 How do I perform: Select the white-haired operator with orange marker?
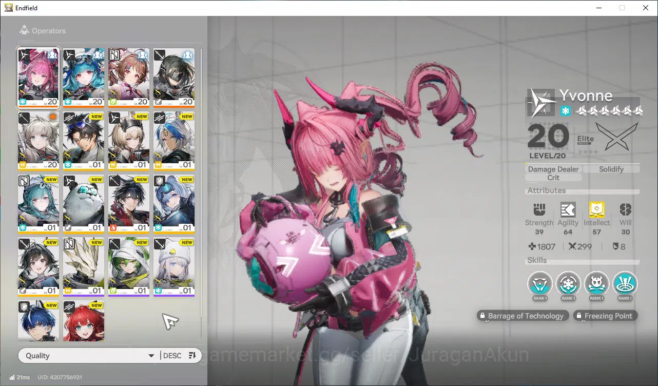[38, 141]
